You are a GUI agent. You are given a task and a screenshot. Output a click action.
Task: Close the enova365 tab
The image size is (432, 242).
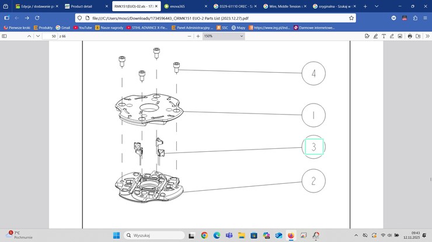(x=206, y=6)
